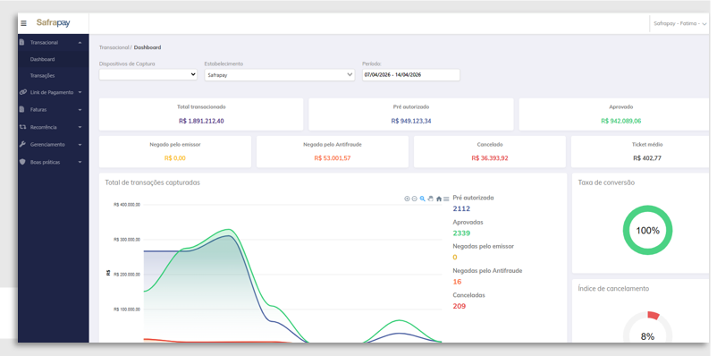Open chart download menu icon
Image resolution: width=717 pixels, height=356 pixels.
[x=446, y=199]
